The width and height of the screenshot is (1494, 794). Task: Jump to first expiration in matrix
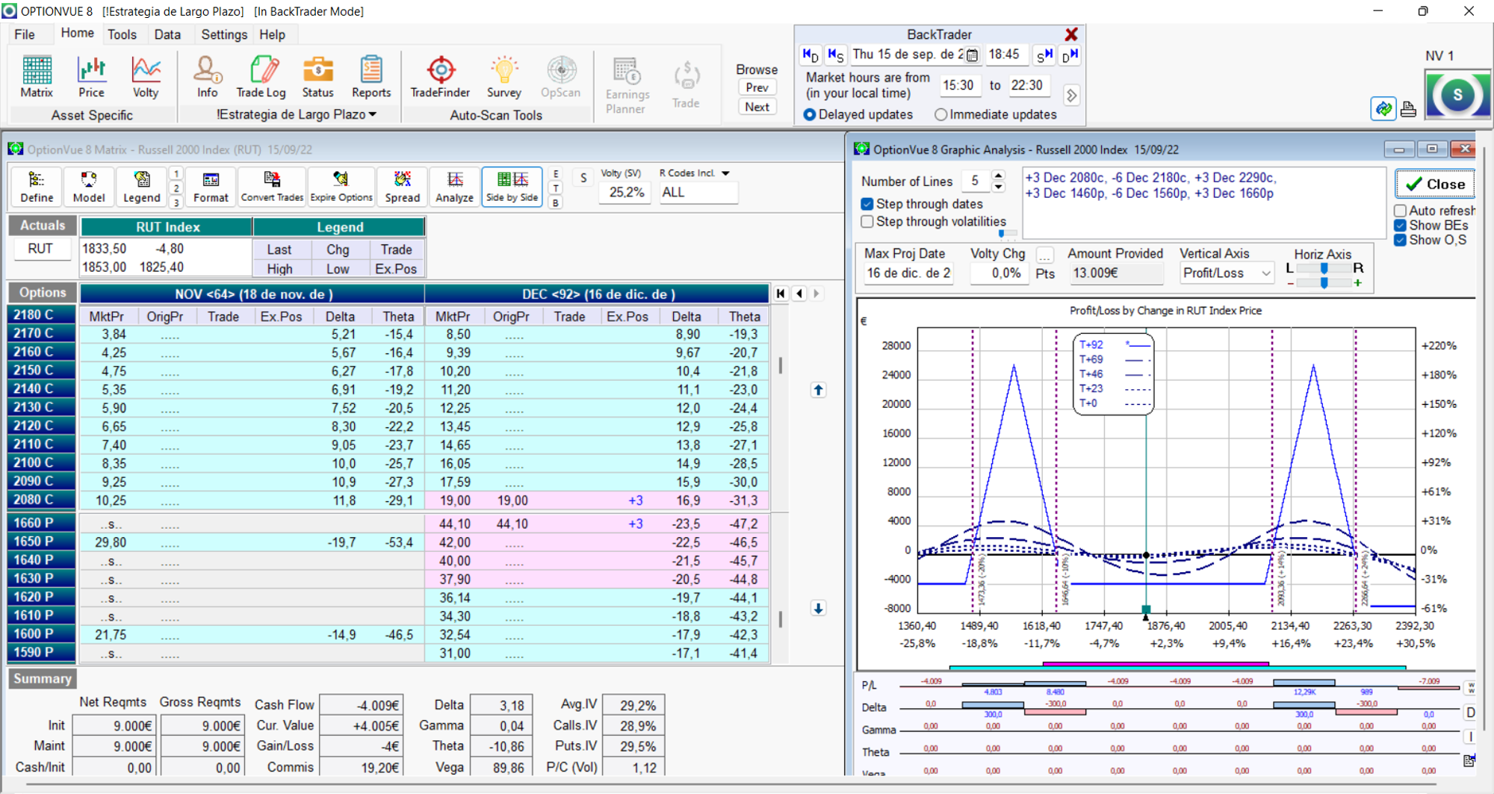tap(781, 294)
